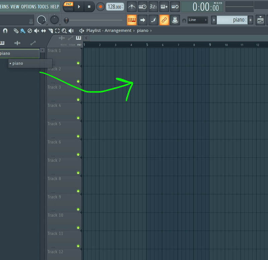
Task: Click headphones icon beside Line selector
Action: point(184,20)
